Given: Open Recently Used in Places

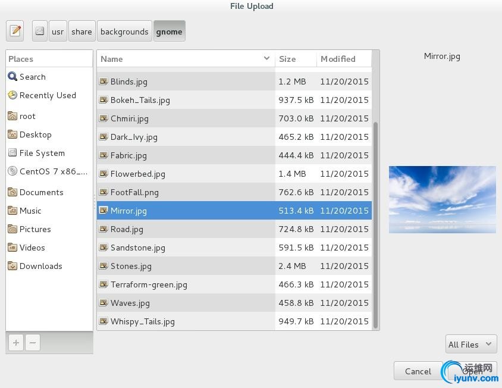Looking at the screenshot, I should [49, 95].
